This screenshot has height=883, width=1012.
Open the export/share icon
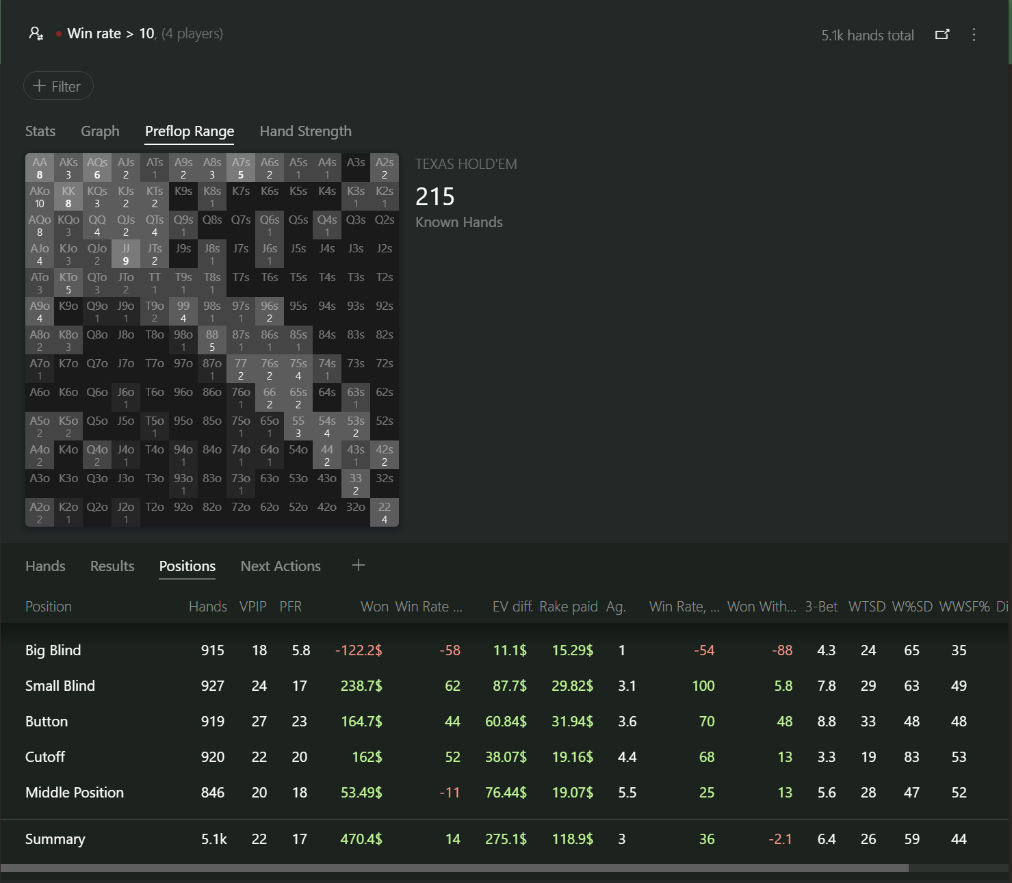coord(942,34)
